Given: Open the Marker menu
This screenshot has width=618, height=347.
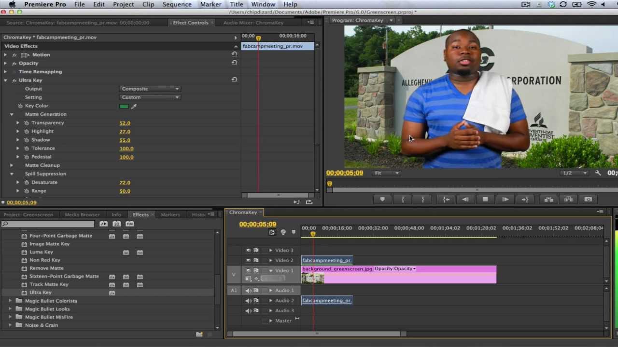Looking at the screenshot, I should 211,4.
